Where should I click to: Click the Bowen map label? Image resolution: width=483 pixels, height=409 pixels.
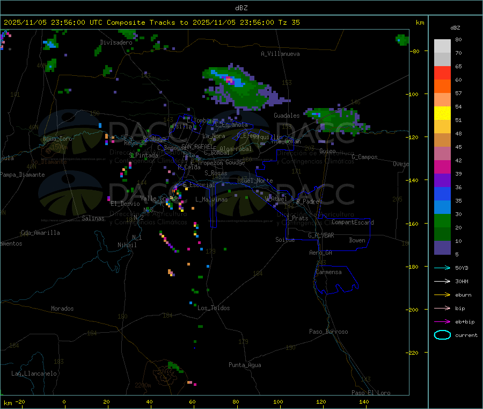(x=357, y=240)
